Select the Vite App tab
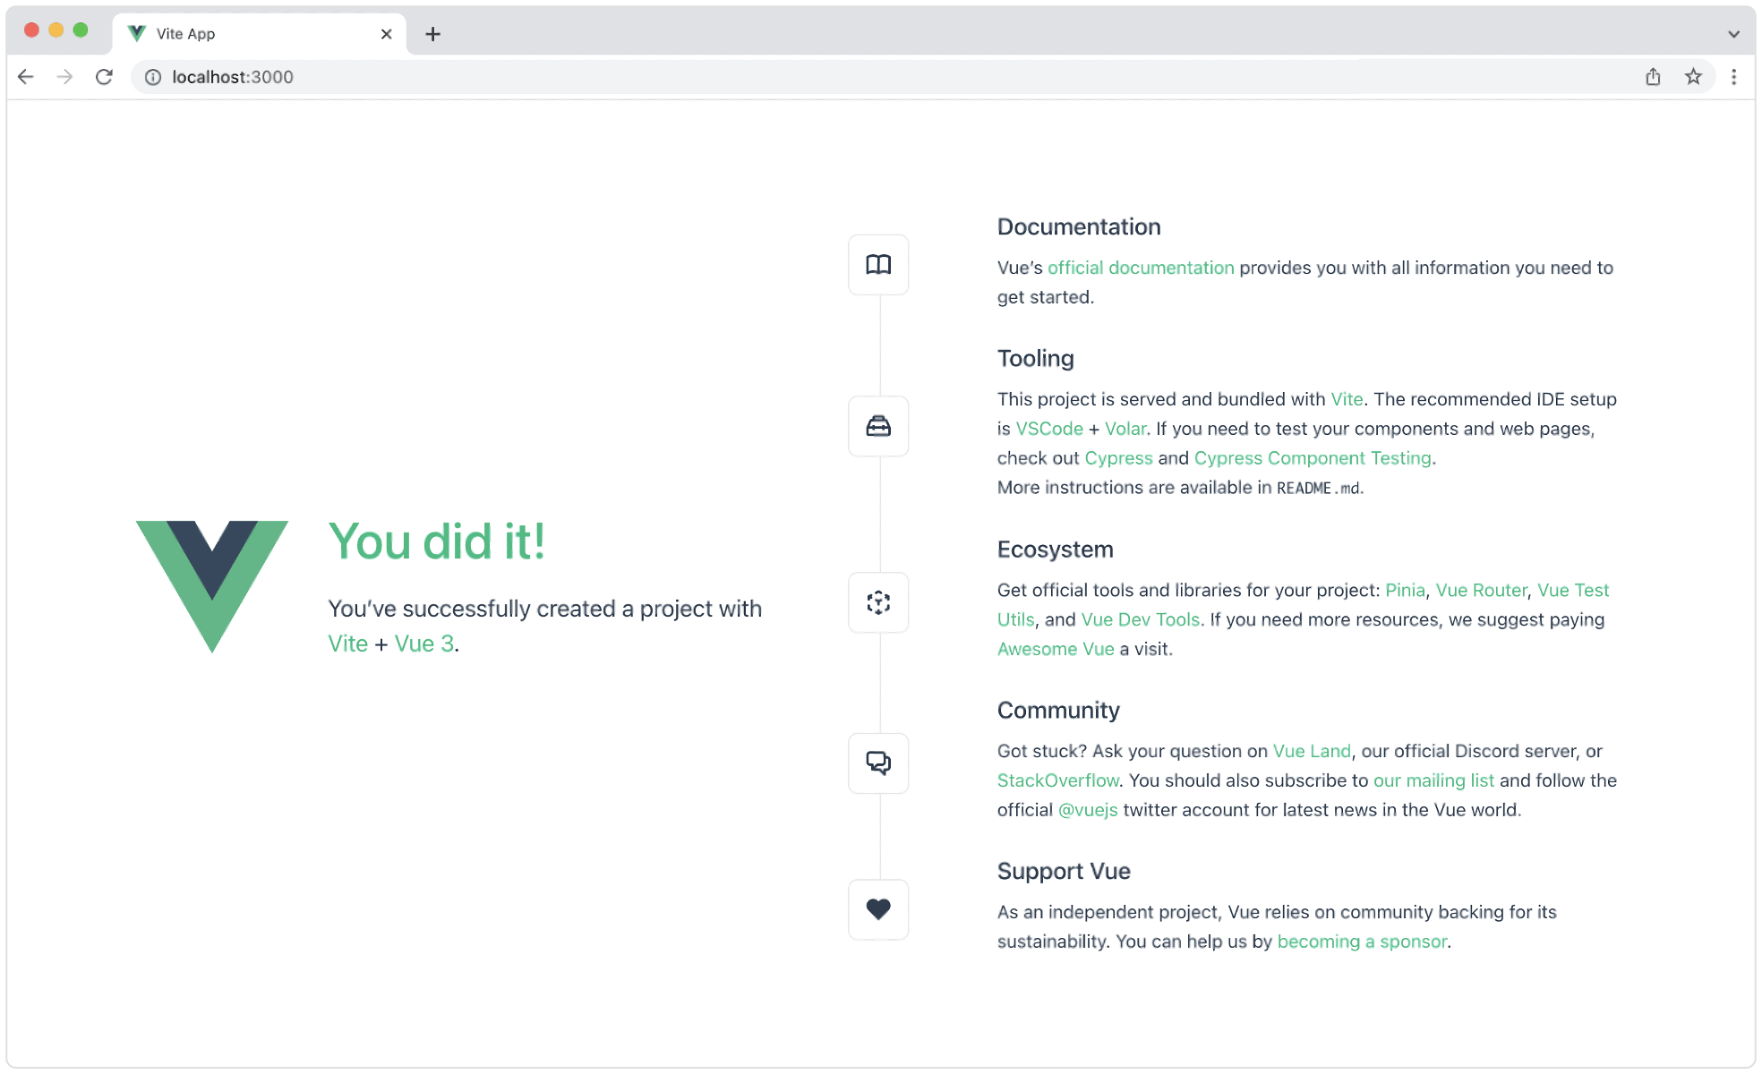 coord(260,34)
